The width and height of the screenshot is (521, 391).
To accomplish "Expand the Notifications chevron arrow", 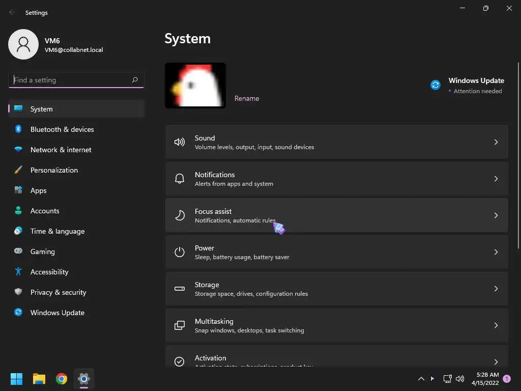I will pos(496,179).
